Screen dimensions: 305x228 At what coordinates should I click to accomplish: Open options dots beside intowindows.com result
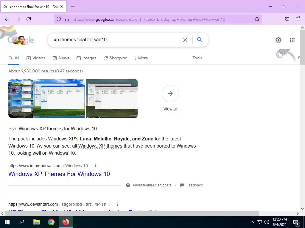(95, 165)
